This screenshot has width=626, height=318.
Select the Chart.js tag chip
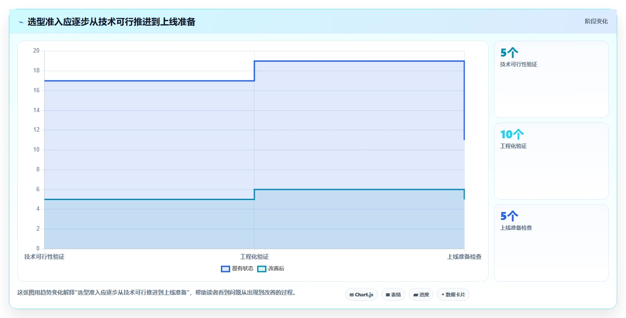click(x=361, y=295)
